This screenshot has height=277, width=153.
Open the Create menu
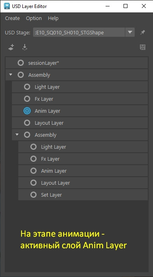coord(12,18)
